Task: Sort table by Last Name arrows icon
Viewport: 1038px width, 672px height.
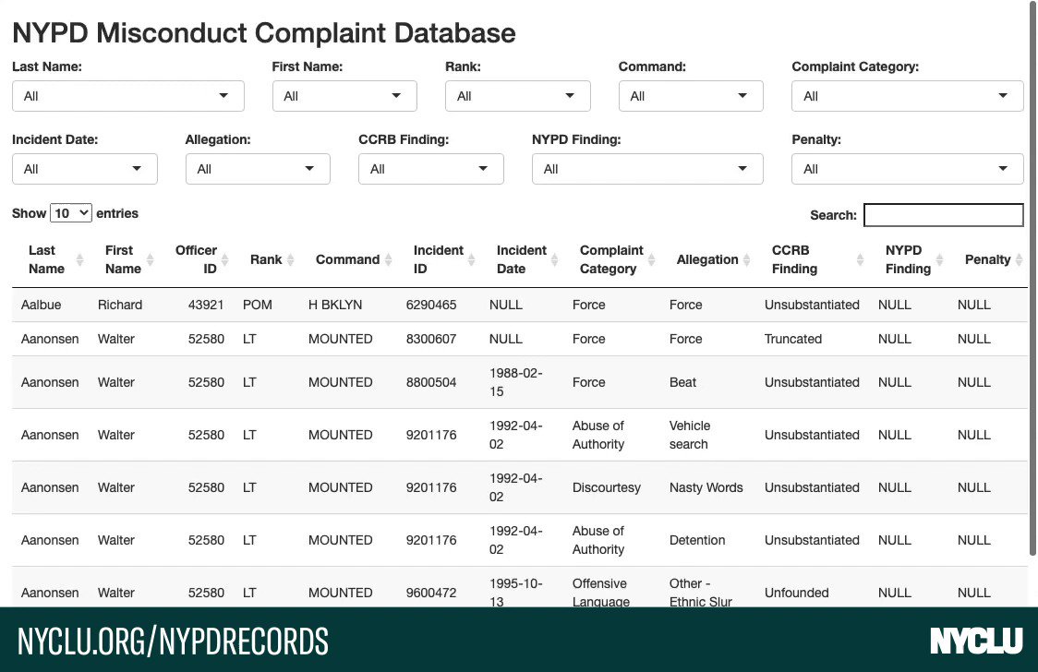Action: (79, 260)
